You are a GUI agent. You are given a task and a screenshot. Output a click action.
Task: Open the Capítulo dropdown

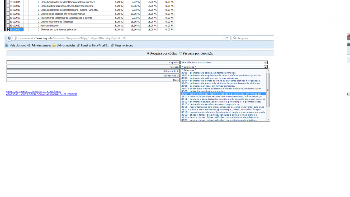224,63
